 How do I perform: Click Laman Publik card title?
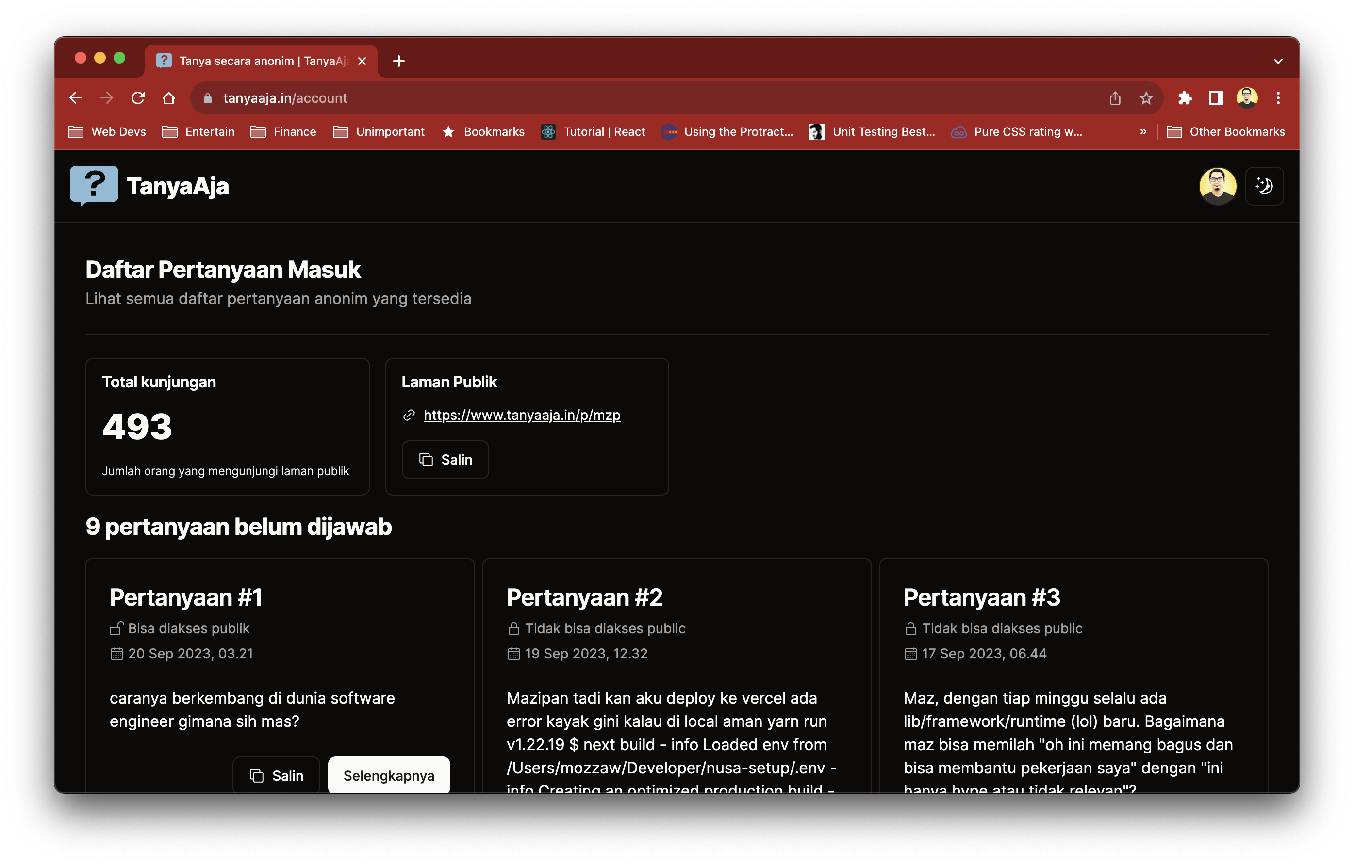coord(449,382)
